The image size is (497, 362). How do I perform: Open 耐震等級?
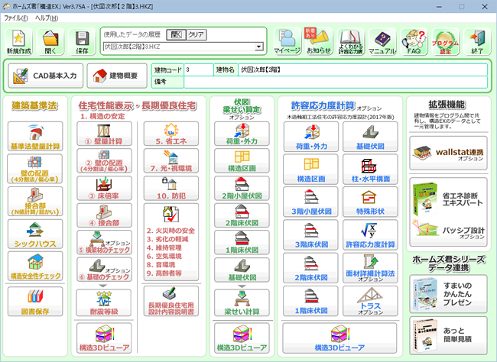(104, 302)
